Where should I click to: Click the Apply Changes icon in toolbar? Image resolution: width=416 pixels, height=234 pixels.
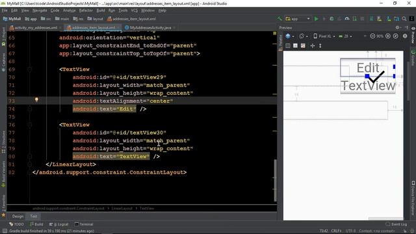(x=324, y=19)
